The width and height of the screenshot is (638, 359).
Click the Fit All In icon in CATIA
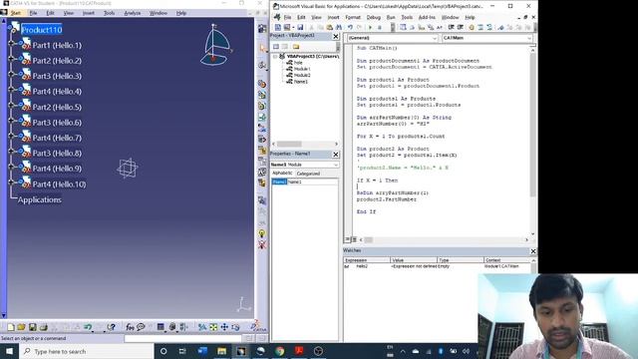pos(213,327)
